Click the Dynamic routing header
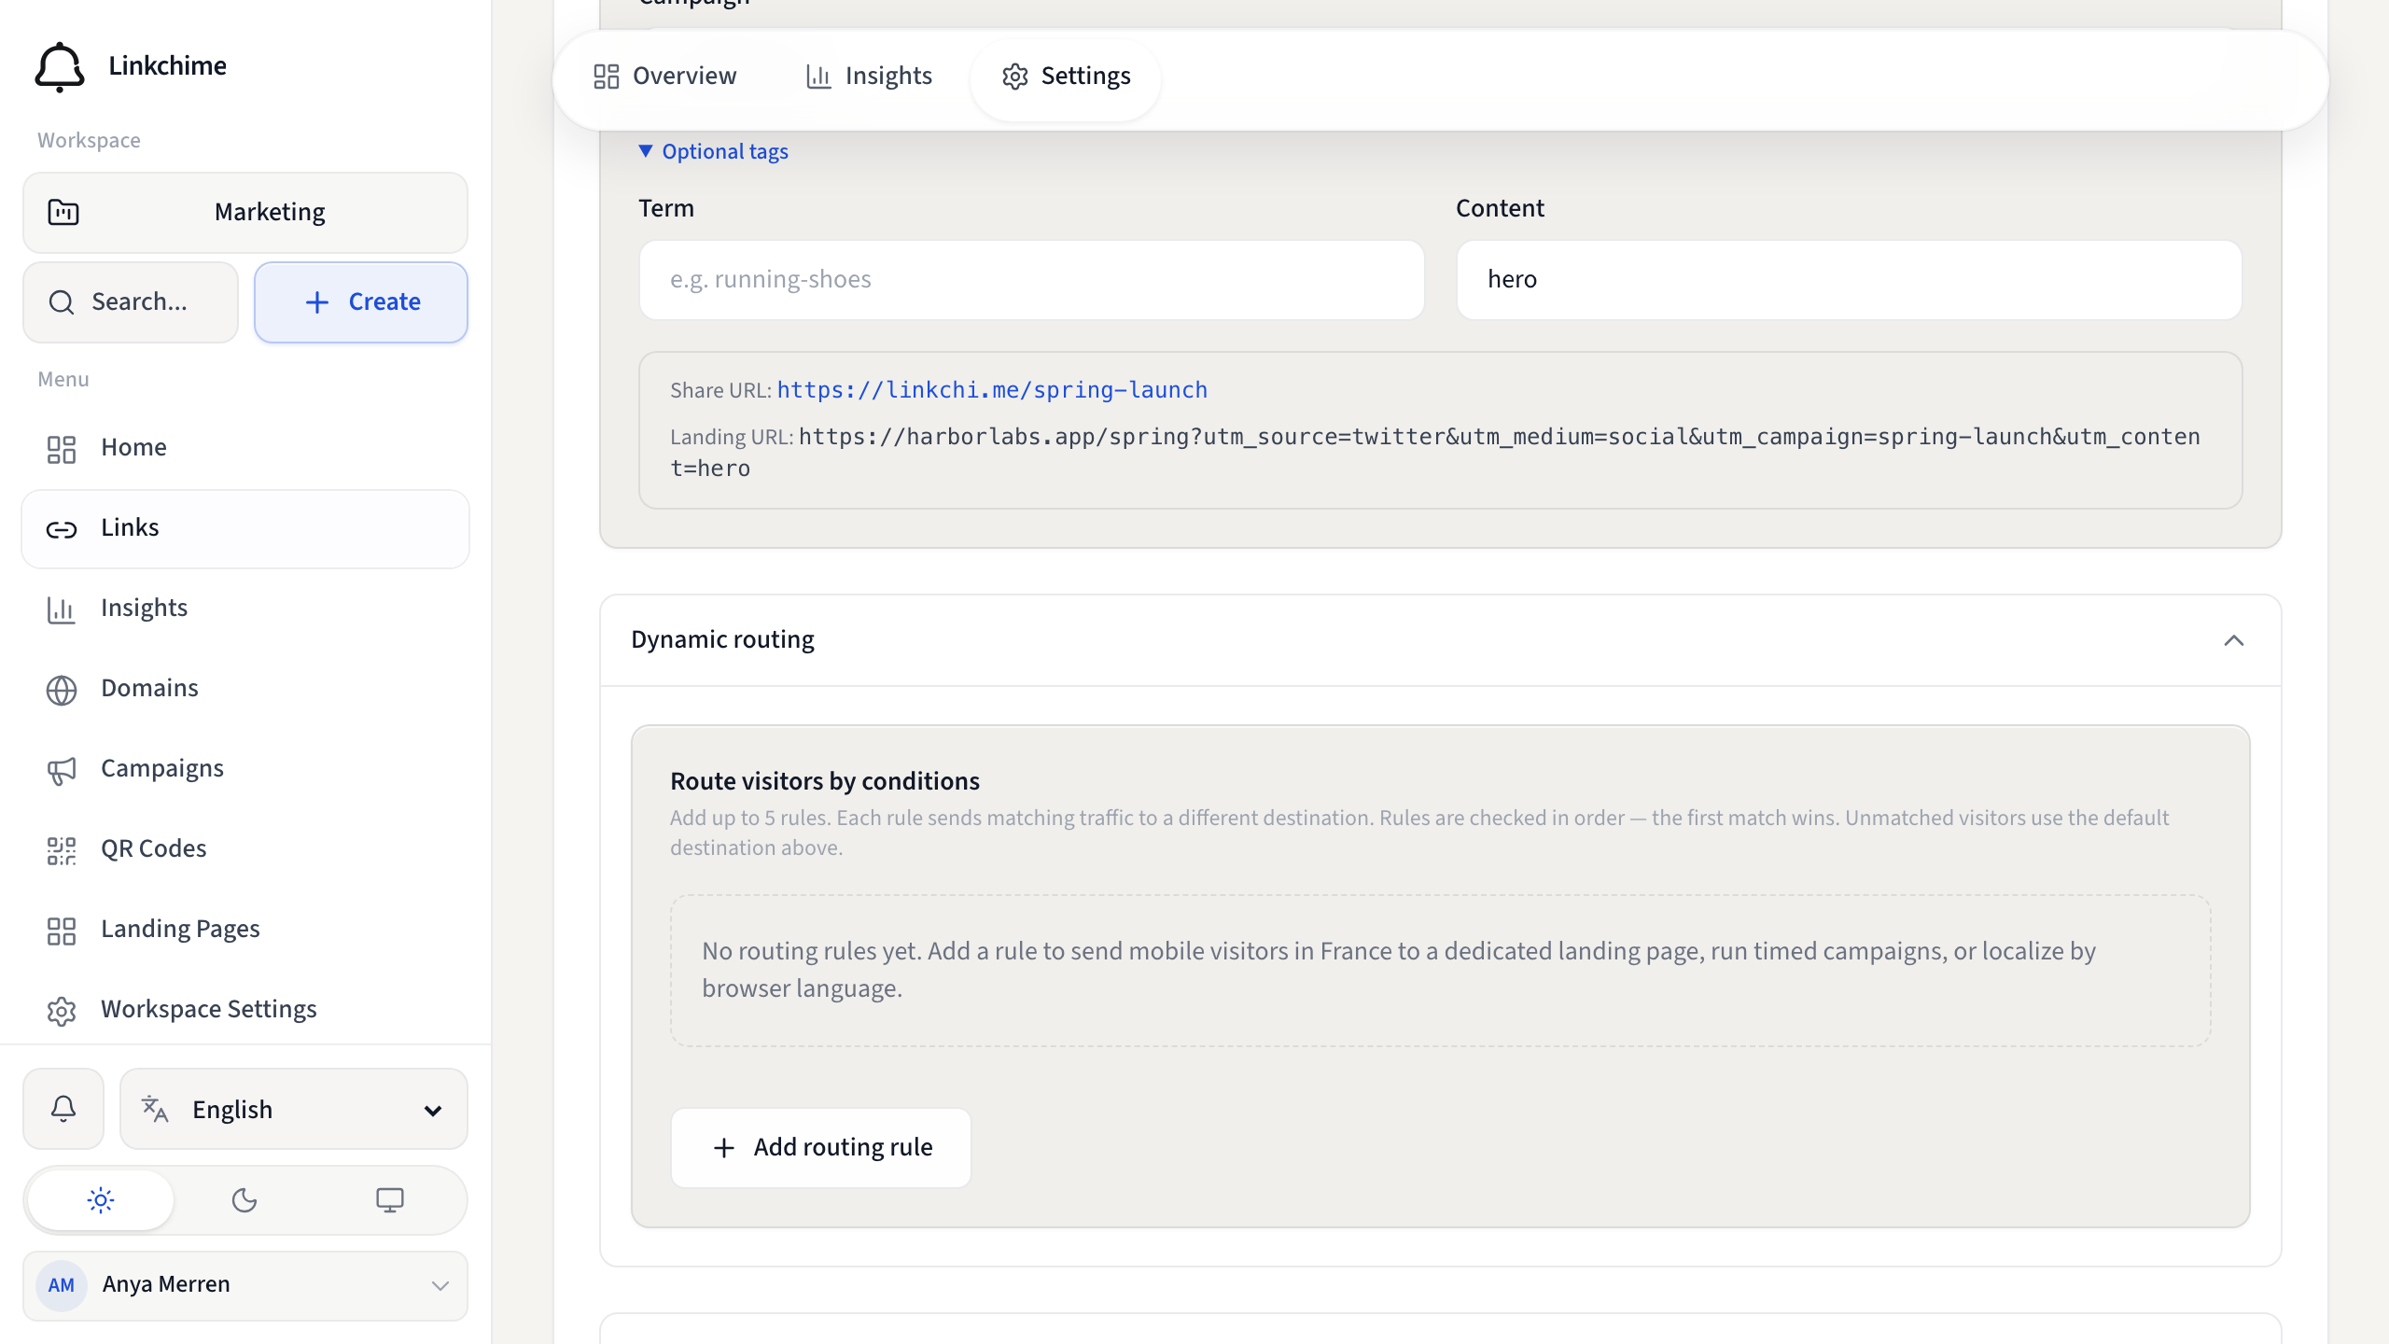 tap(1440, 640)
